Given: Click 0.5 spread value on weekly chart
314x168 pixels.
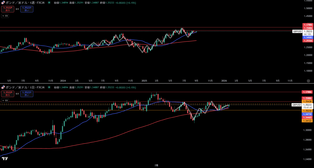Looking at the screenshot, I should (x=17, y=9).
